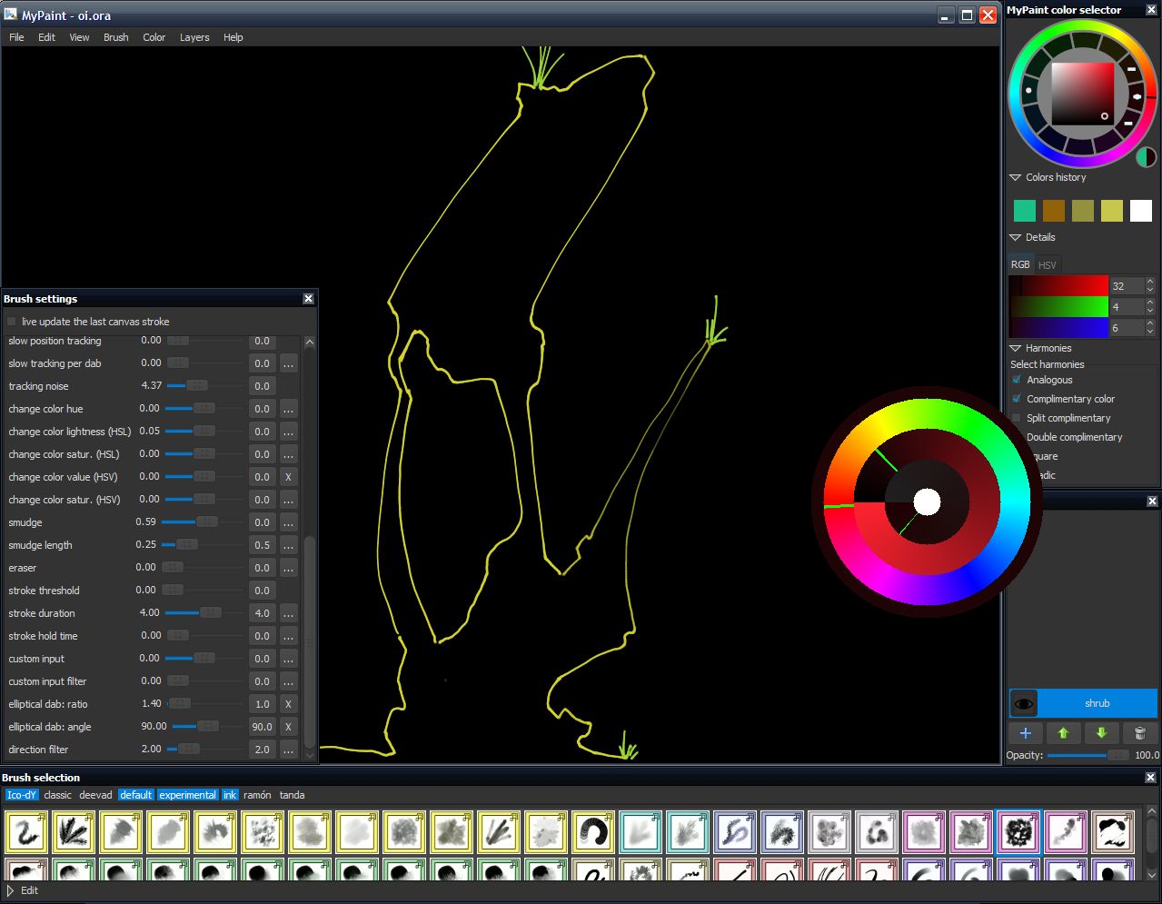Reset direction filter with its 2.0 button
Screen dimensions: 1162x904
(x=262, y=750)
